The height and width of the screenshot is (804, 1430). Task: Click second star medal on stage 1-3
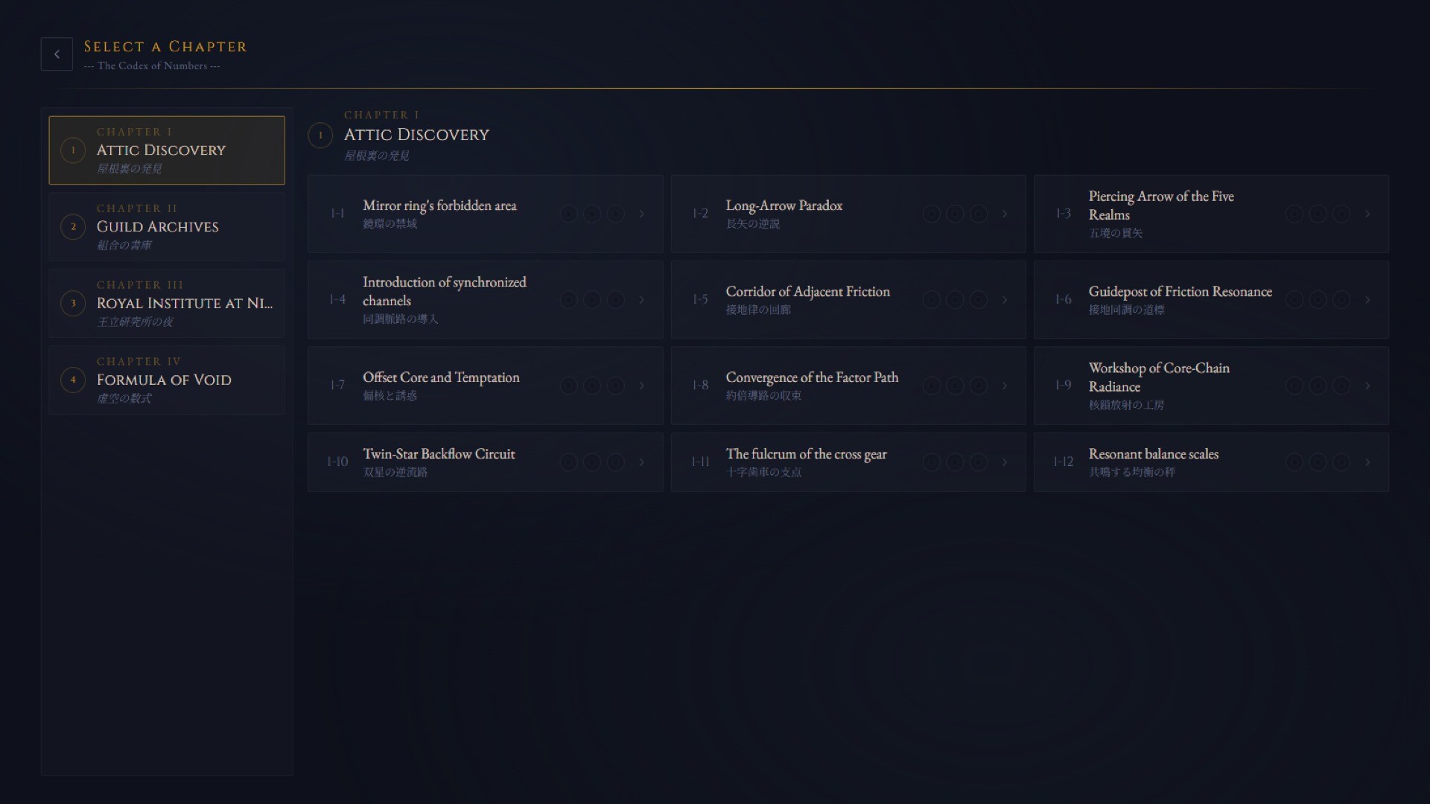coord(1318,214)
